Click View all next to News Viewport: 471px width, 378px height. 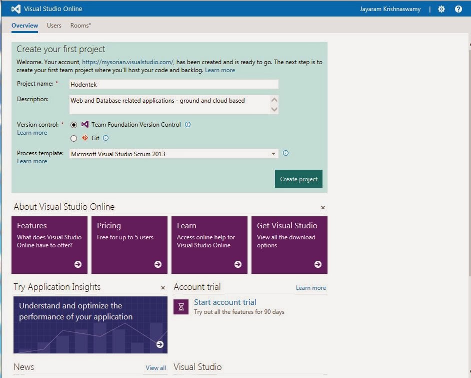pyautogui.click(x=155, y=368)
